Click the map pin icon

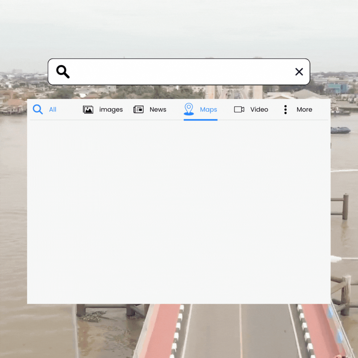189,109
